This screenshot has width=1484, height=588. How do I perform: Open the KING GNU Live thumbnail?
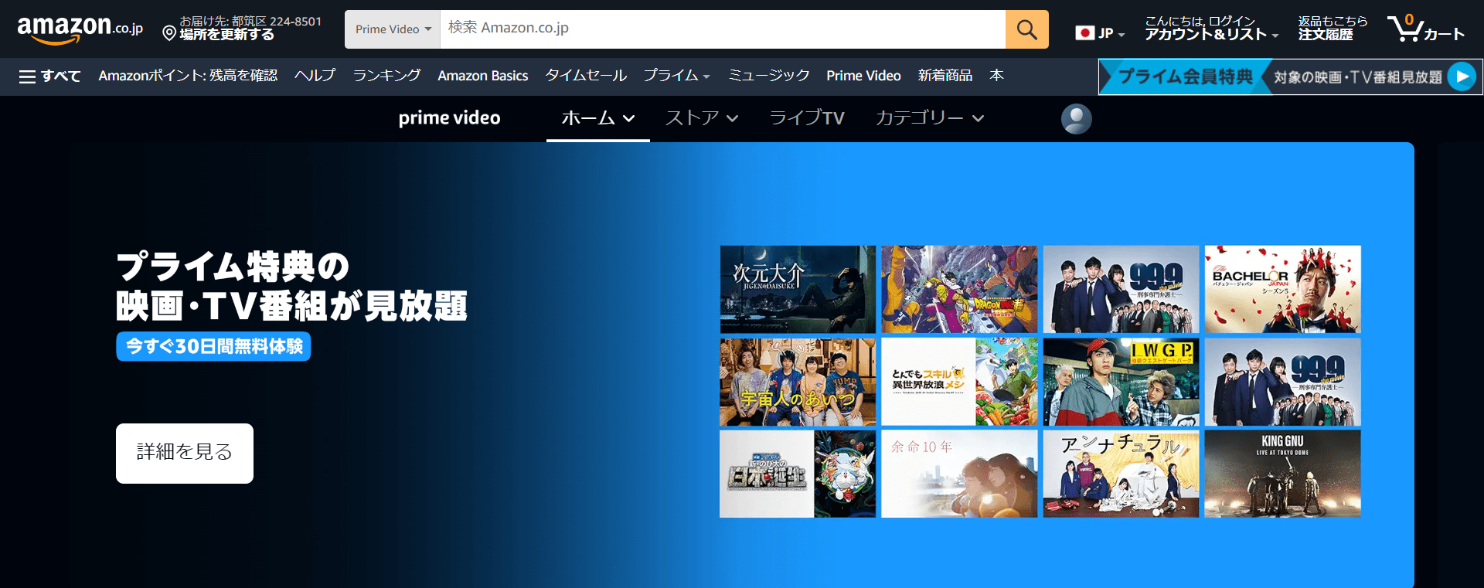pos(1282,474)
